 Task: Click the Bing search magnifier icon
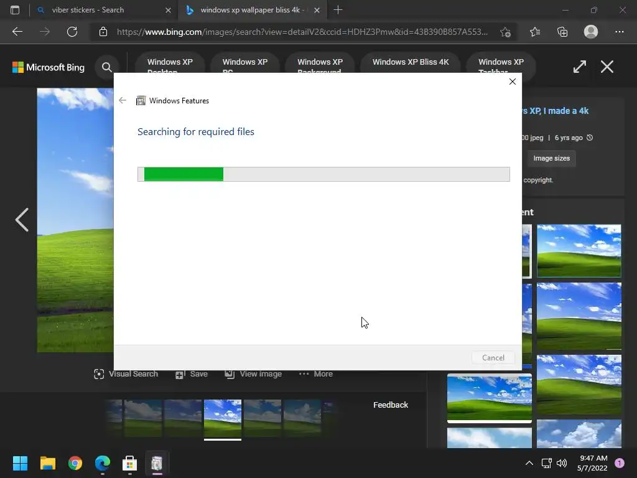[107, 67]
